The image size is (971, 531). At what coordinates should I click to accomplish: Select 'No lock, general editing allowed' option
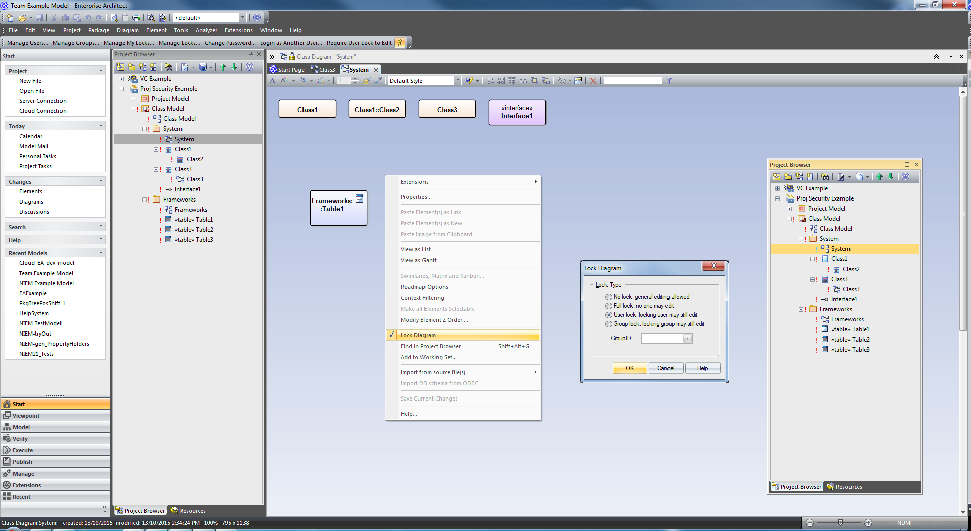[x=609, y=297]
